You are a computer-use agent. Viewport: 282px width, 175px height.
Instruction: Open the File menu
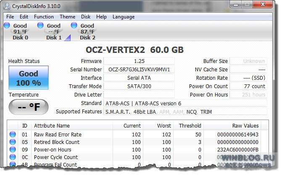10,17
